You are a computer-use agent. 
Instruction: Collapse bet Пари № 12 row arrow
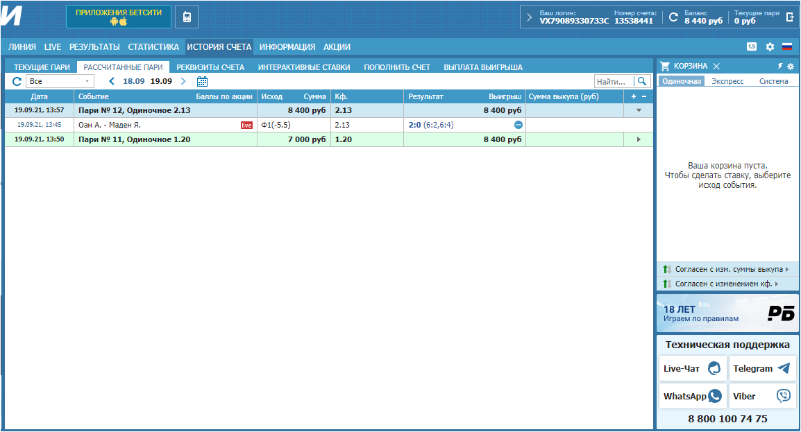[639, 110]
